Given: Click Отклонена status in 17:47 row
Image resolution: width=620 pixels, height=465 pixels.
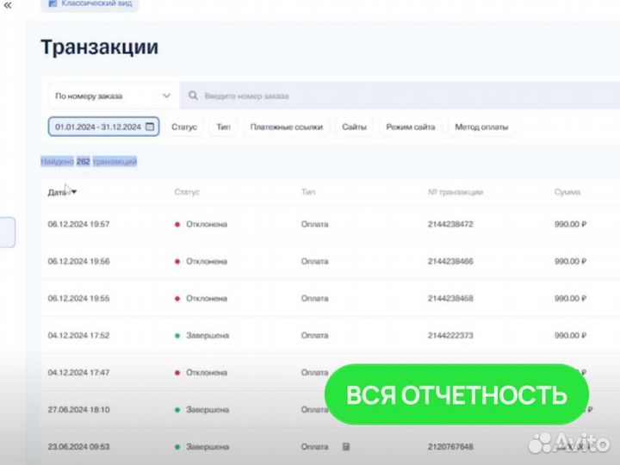Looking at the screenshot, I should click(201, 373).
